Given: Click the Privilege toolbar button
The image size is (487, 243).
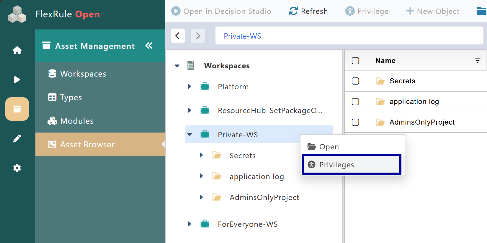Looking at the screenshot, I should coord(367,11).
